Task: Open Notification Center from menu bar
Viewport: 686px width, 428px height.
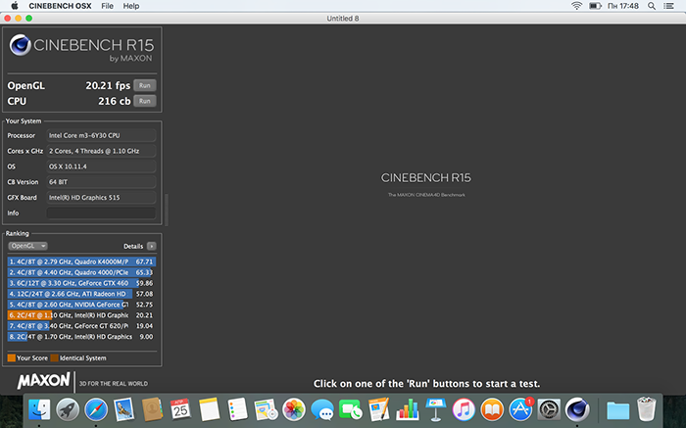Action: (x=673, y=6)
